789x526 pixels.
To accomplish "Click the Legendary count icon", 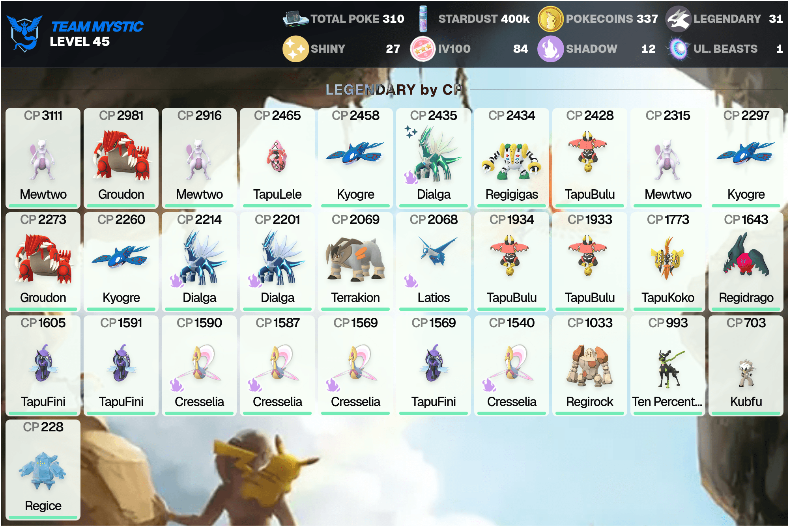I will 678,19.
